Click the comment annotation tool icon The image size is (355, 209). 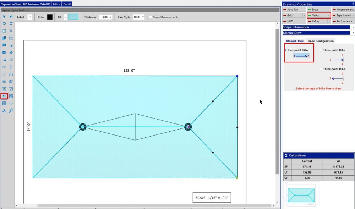[4, 45]
